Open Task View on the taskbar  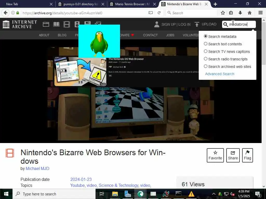coord(102,194)
